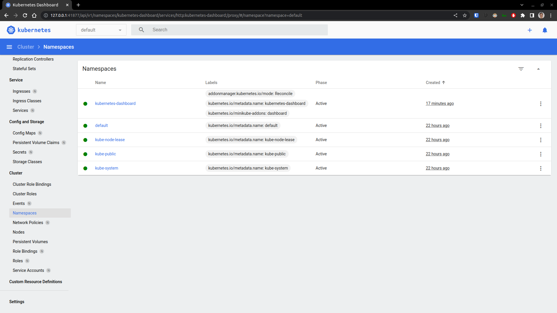Open the kubernetes-dashboard namespace link
Screen dimensions: 557x313
(x=115, y=103)
